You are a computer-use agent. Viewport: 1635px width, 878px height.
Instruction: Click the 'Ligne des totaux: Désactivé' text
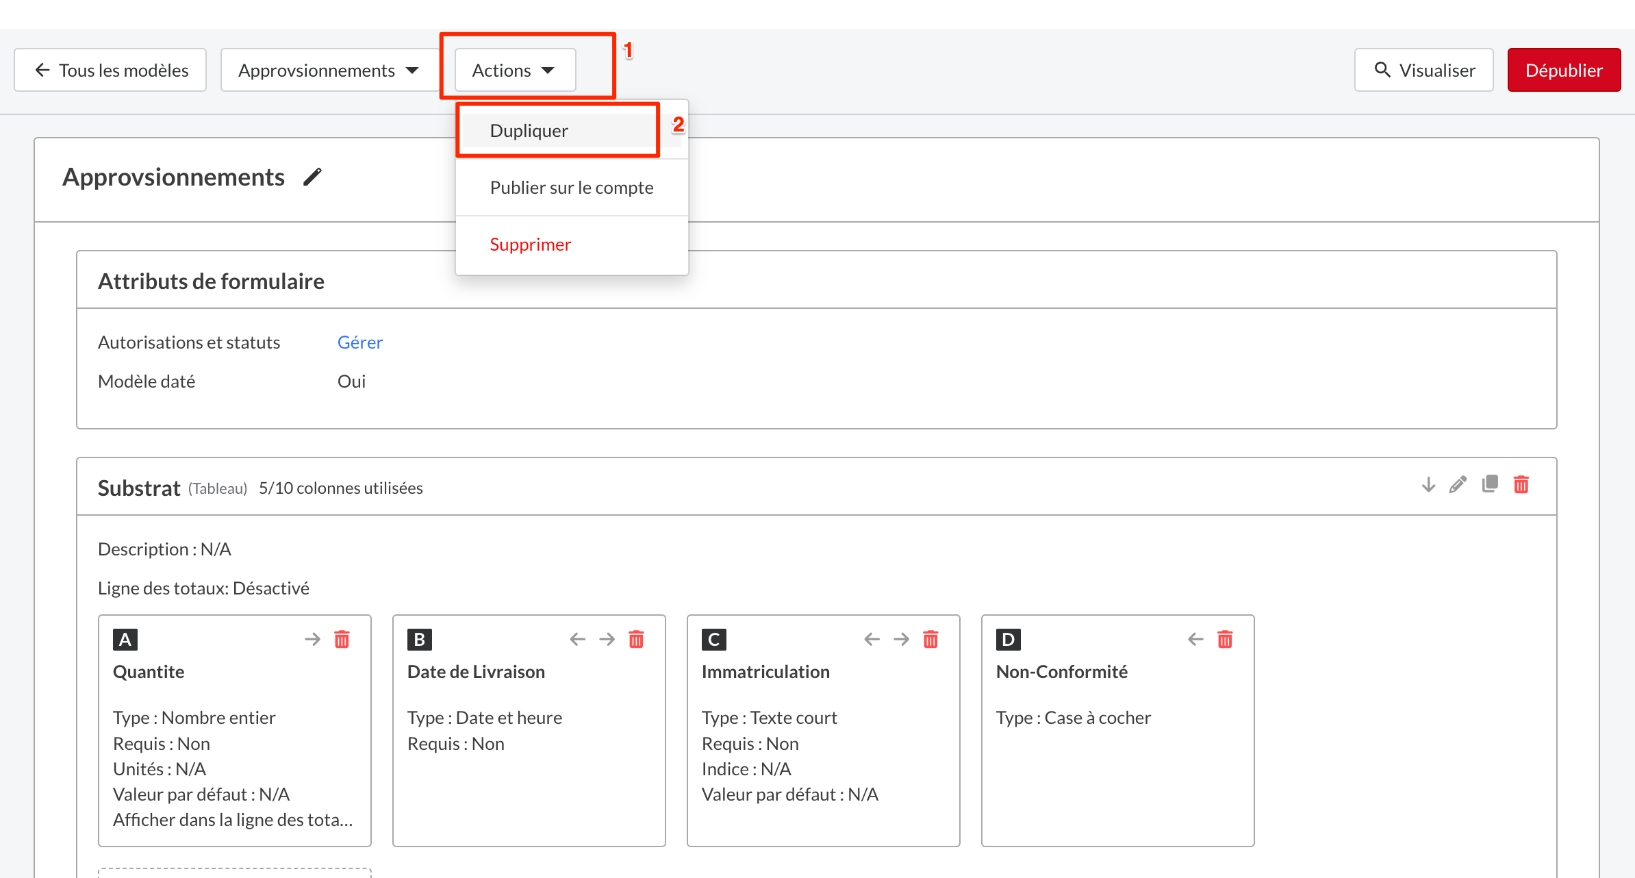tap(203, 588)
